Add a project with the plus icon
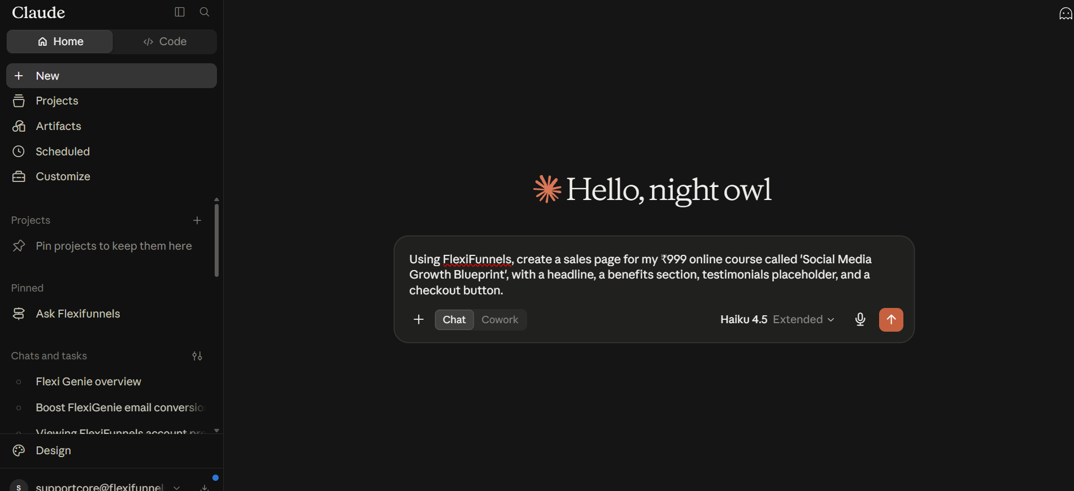The height and width of the screenshot is (491, 1074). click(x=197, y=220)
